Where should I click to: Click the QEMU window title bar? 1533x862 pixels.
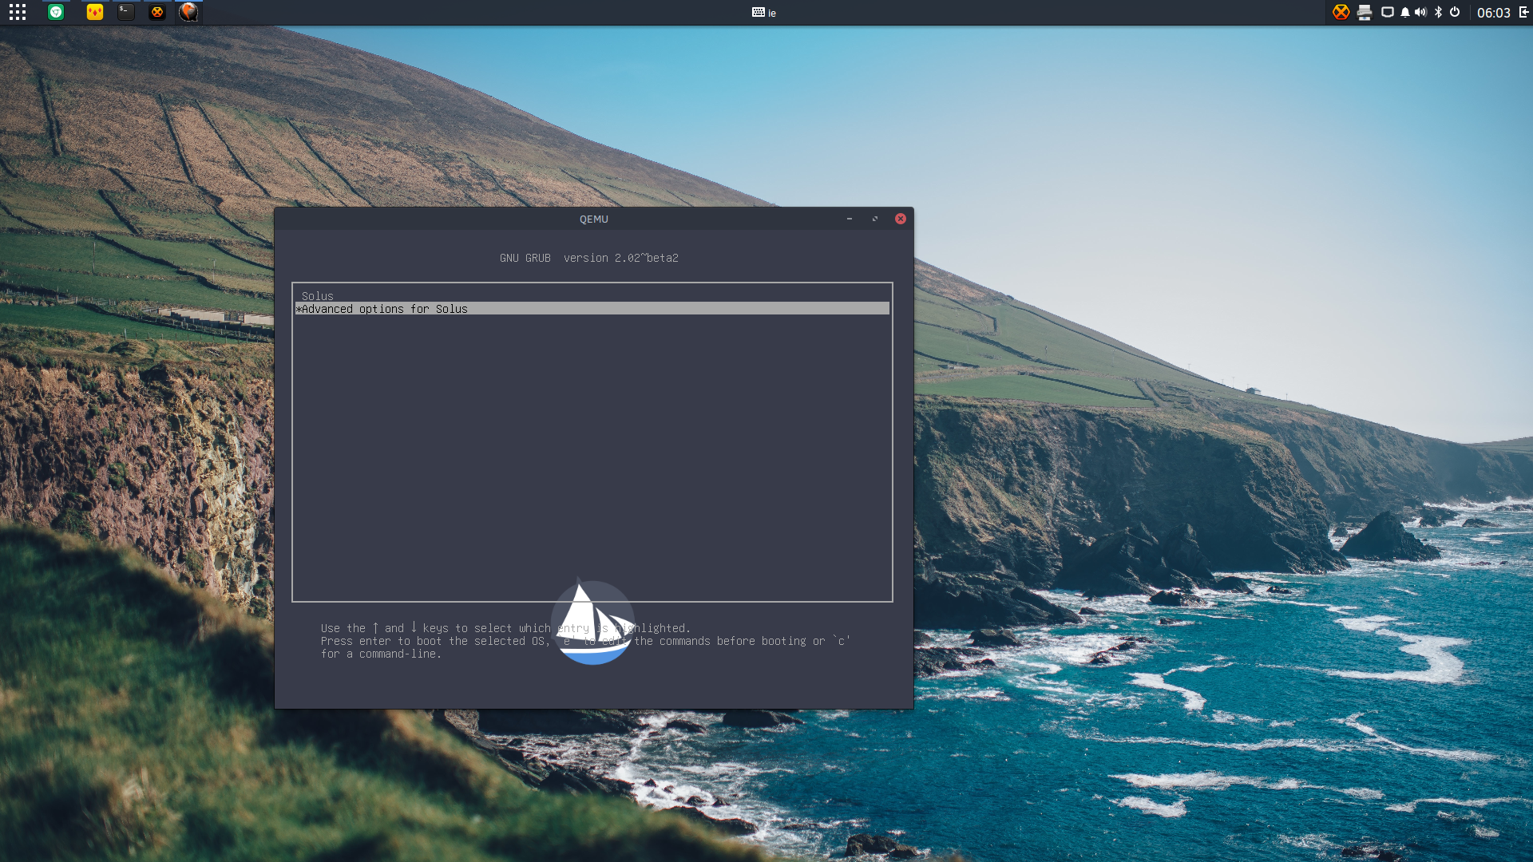594,219
